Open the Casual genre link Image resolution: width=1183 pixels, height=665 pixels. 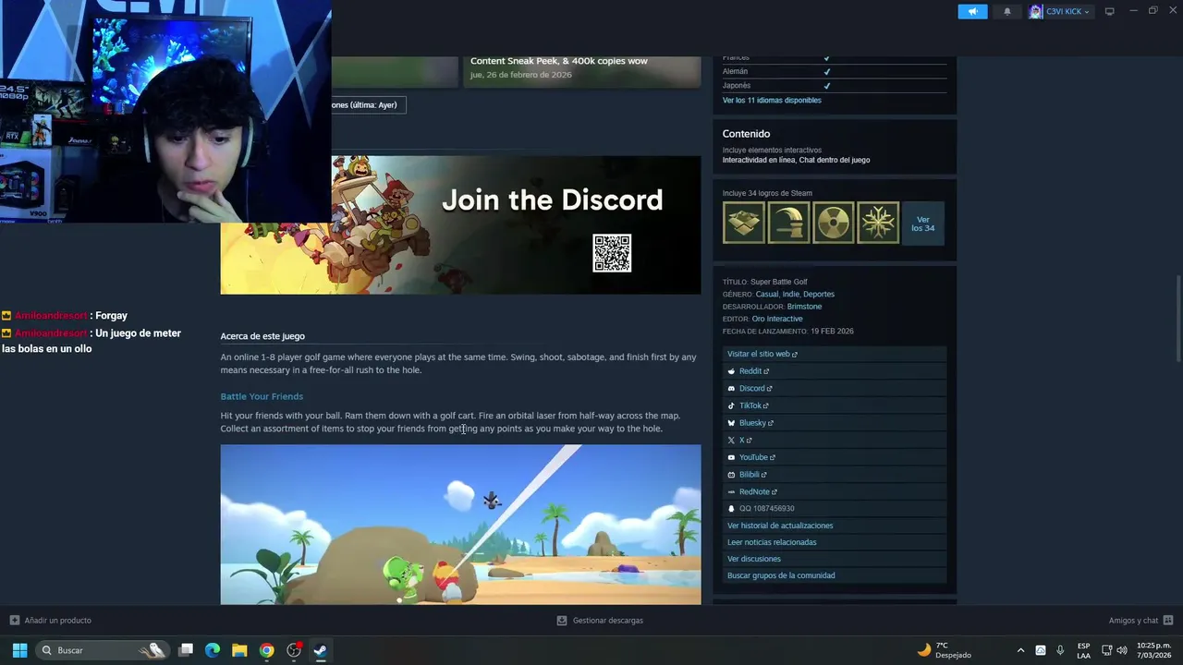[767, 294]
